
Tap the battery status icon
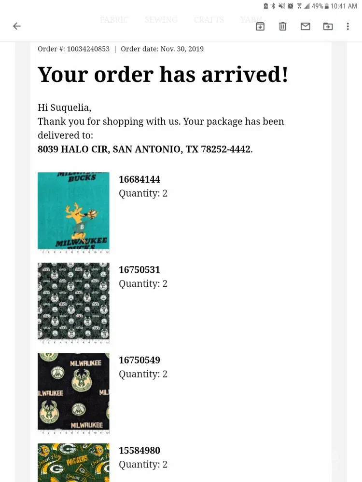[327, 6]
